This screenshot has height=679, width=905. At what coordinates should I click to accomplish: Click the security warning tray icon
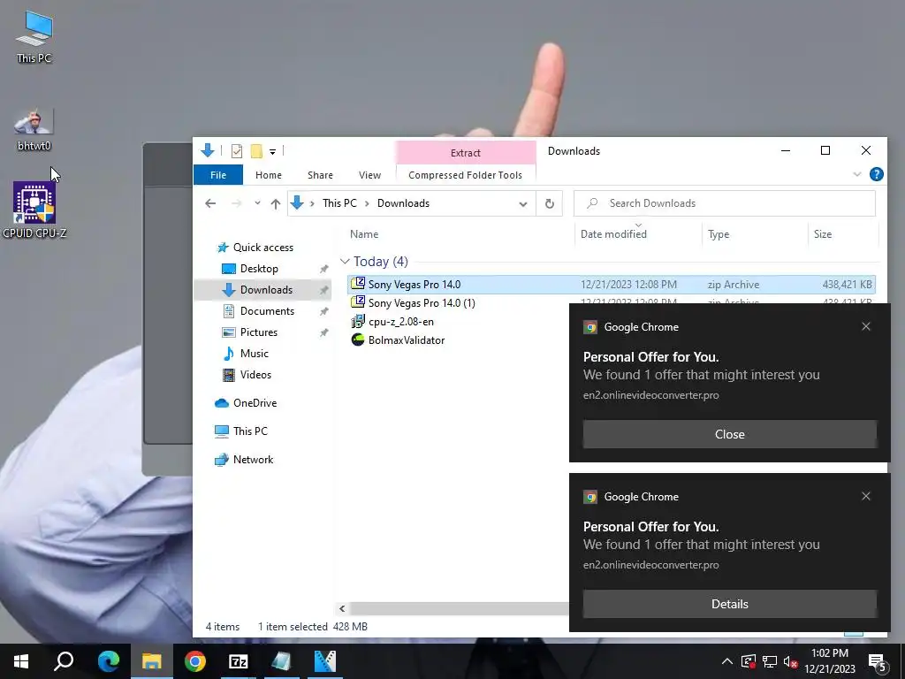pyautogui.click(x=749, y=661)
